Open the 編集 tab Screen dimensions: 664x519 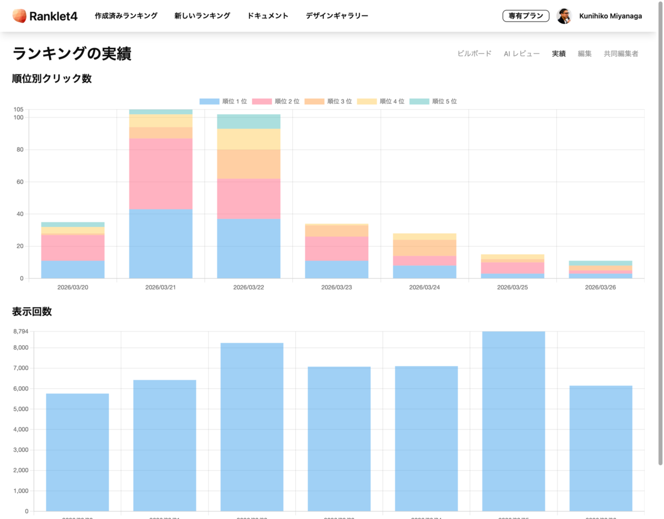pos(585,53)
